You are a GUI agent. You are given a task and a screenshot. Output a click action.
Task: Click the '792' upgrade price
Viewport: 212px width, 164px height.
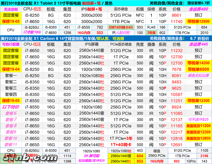pos(100,27)
